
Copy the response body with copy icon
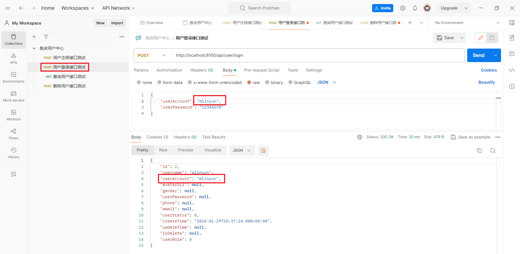(x=479, y=151)
